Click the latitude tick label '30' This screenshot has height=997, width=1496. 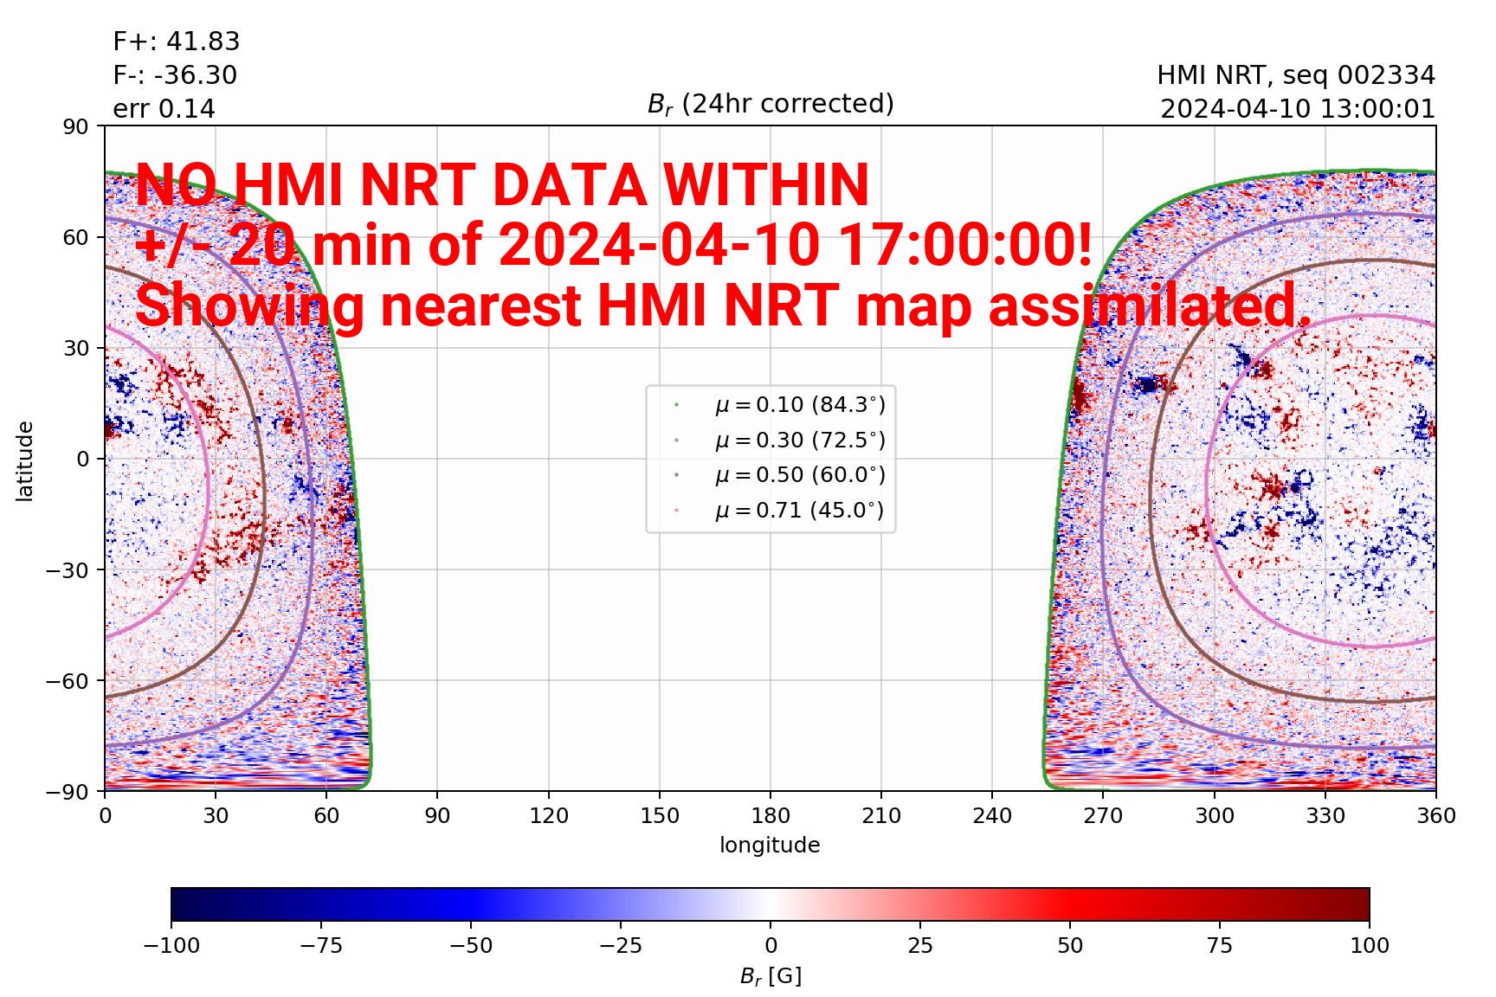[x=76, y=349]
